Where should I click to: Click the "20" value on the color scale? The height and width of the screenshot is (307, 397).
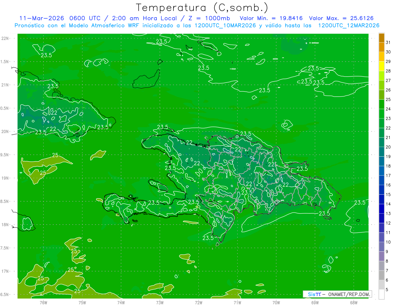(388, 147)
